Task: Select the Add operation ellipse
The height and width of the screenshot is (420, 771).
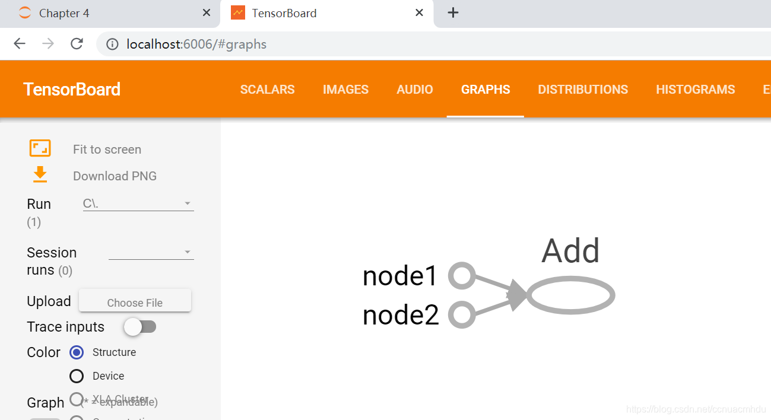Action: (570, 295)
